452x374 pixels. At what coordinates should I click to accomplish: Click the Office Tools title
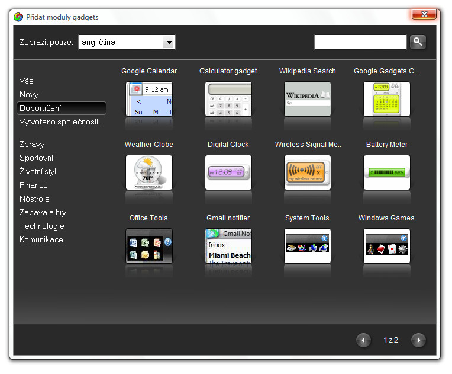[148, 218]
